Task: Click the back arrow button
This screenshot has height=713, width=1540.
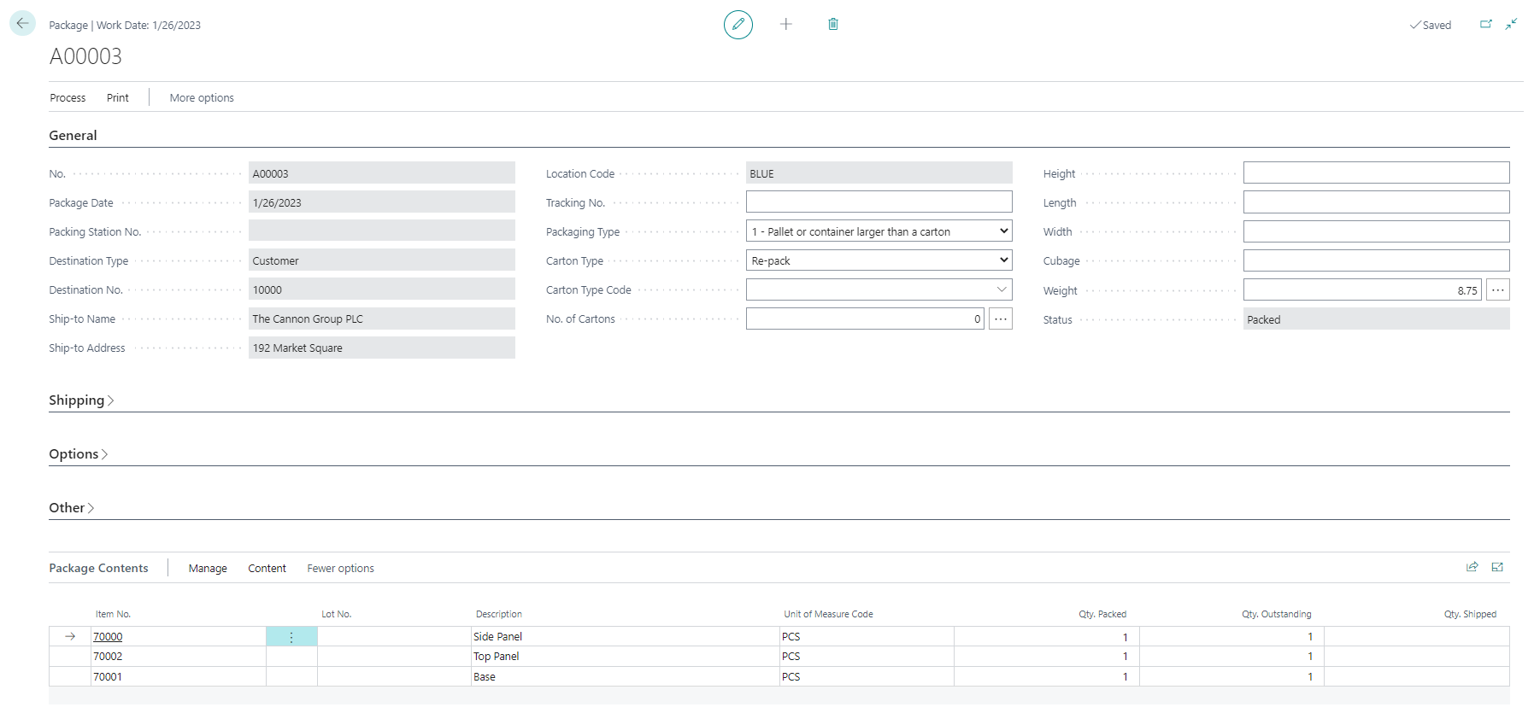Action: click(22, 24)
